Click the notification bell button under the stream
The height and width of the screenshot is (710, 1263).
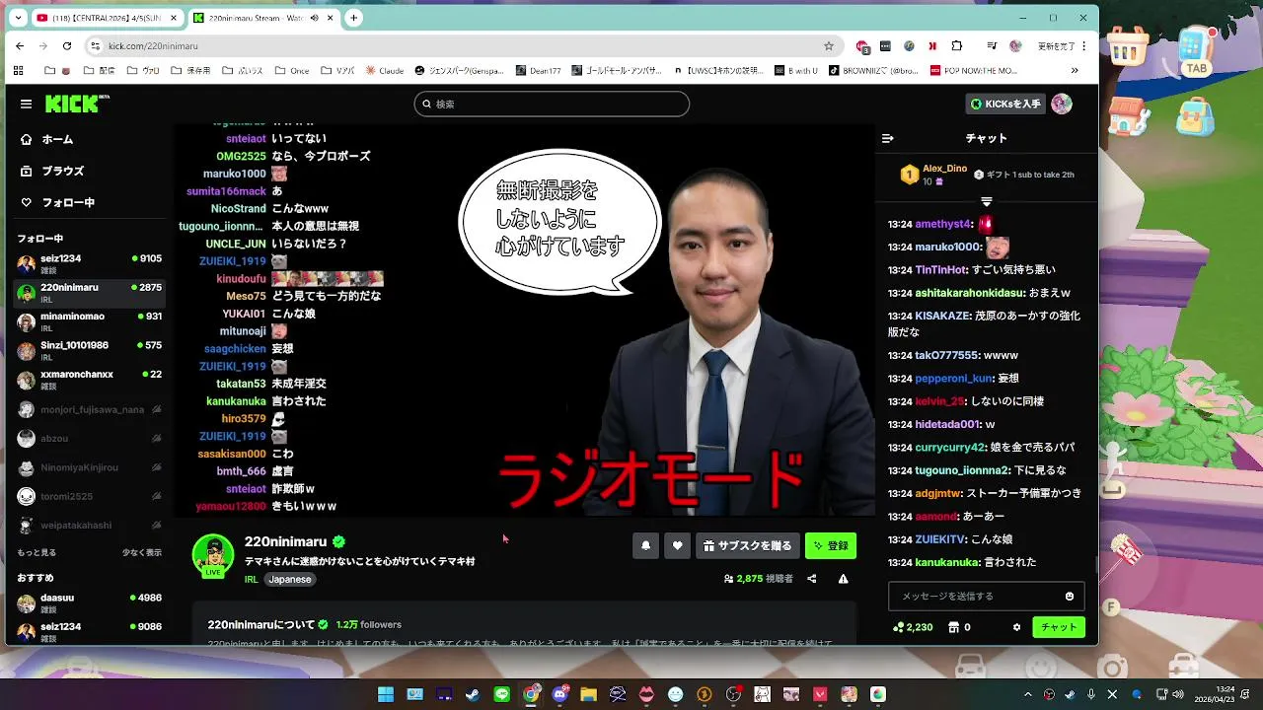[x=645, y=545]
